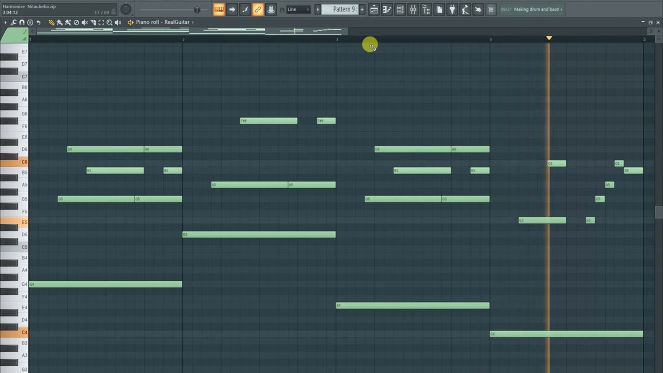The width and height of the screenshot is (663, 373).
Task: Open the Channel rack view
Action: [400, 9]
